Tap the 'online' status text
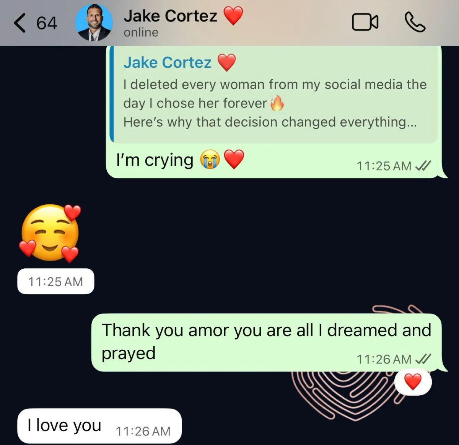Image resolution: width=459 pixels, height=445 pixels. tap(141, 33)
